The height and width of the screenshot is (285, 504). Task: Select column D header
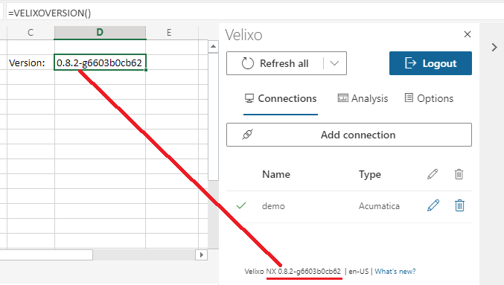point(100,33)
